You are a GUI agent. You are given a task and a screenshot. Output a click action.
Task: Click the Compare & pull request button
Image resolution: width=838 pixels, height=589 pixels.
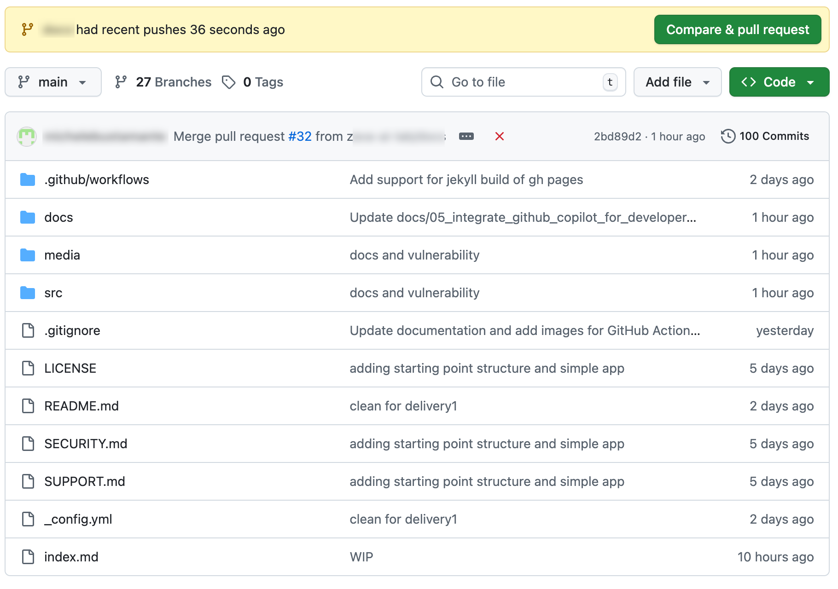point(737,29)
